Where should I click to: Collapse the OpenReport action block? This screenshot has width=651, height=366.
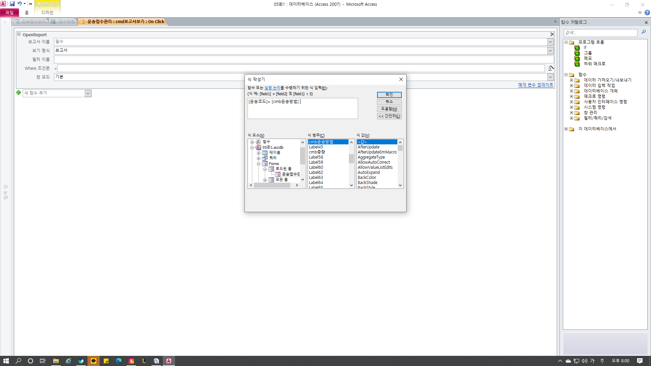(x=19, y=35)
